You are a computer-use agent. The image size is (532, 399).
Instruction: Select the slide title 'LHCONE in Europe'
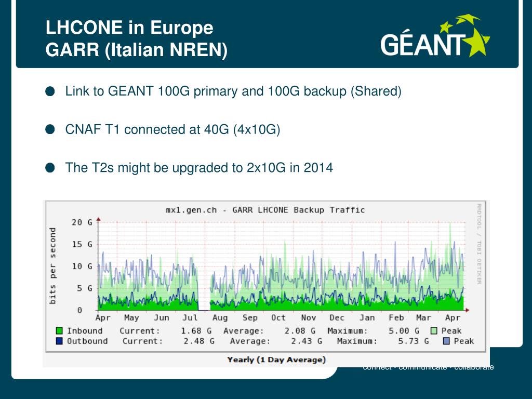click(x=129, y=27)
